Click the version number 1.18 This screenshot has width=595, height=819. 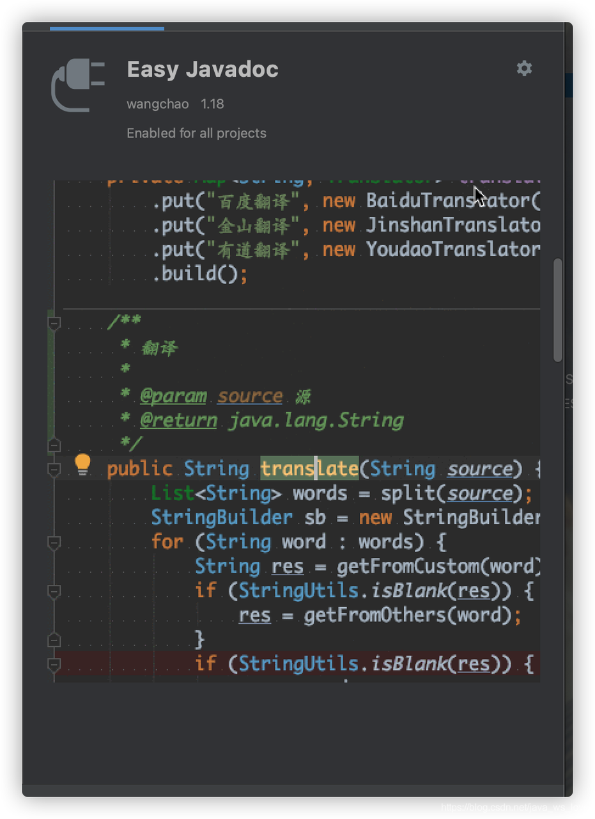212,104
